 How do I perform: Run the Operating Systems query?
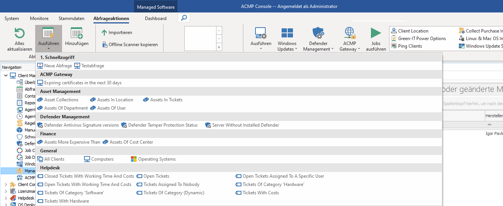[153, 159]
